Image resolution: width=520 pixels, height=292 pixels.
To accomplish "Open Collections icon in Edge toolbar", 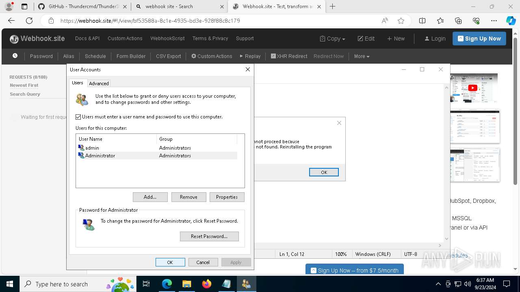I will (458, 21).
